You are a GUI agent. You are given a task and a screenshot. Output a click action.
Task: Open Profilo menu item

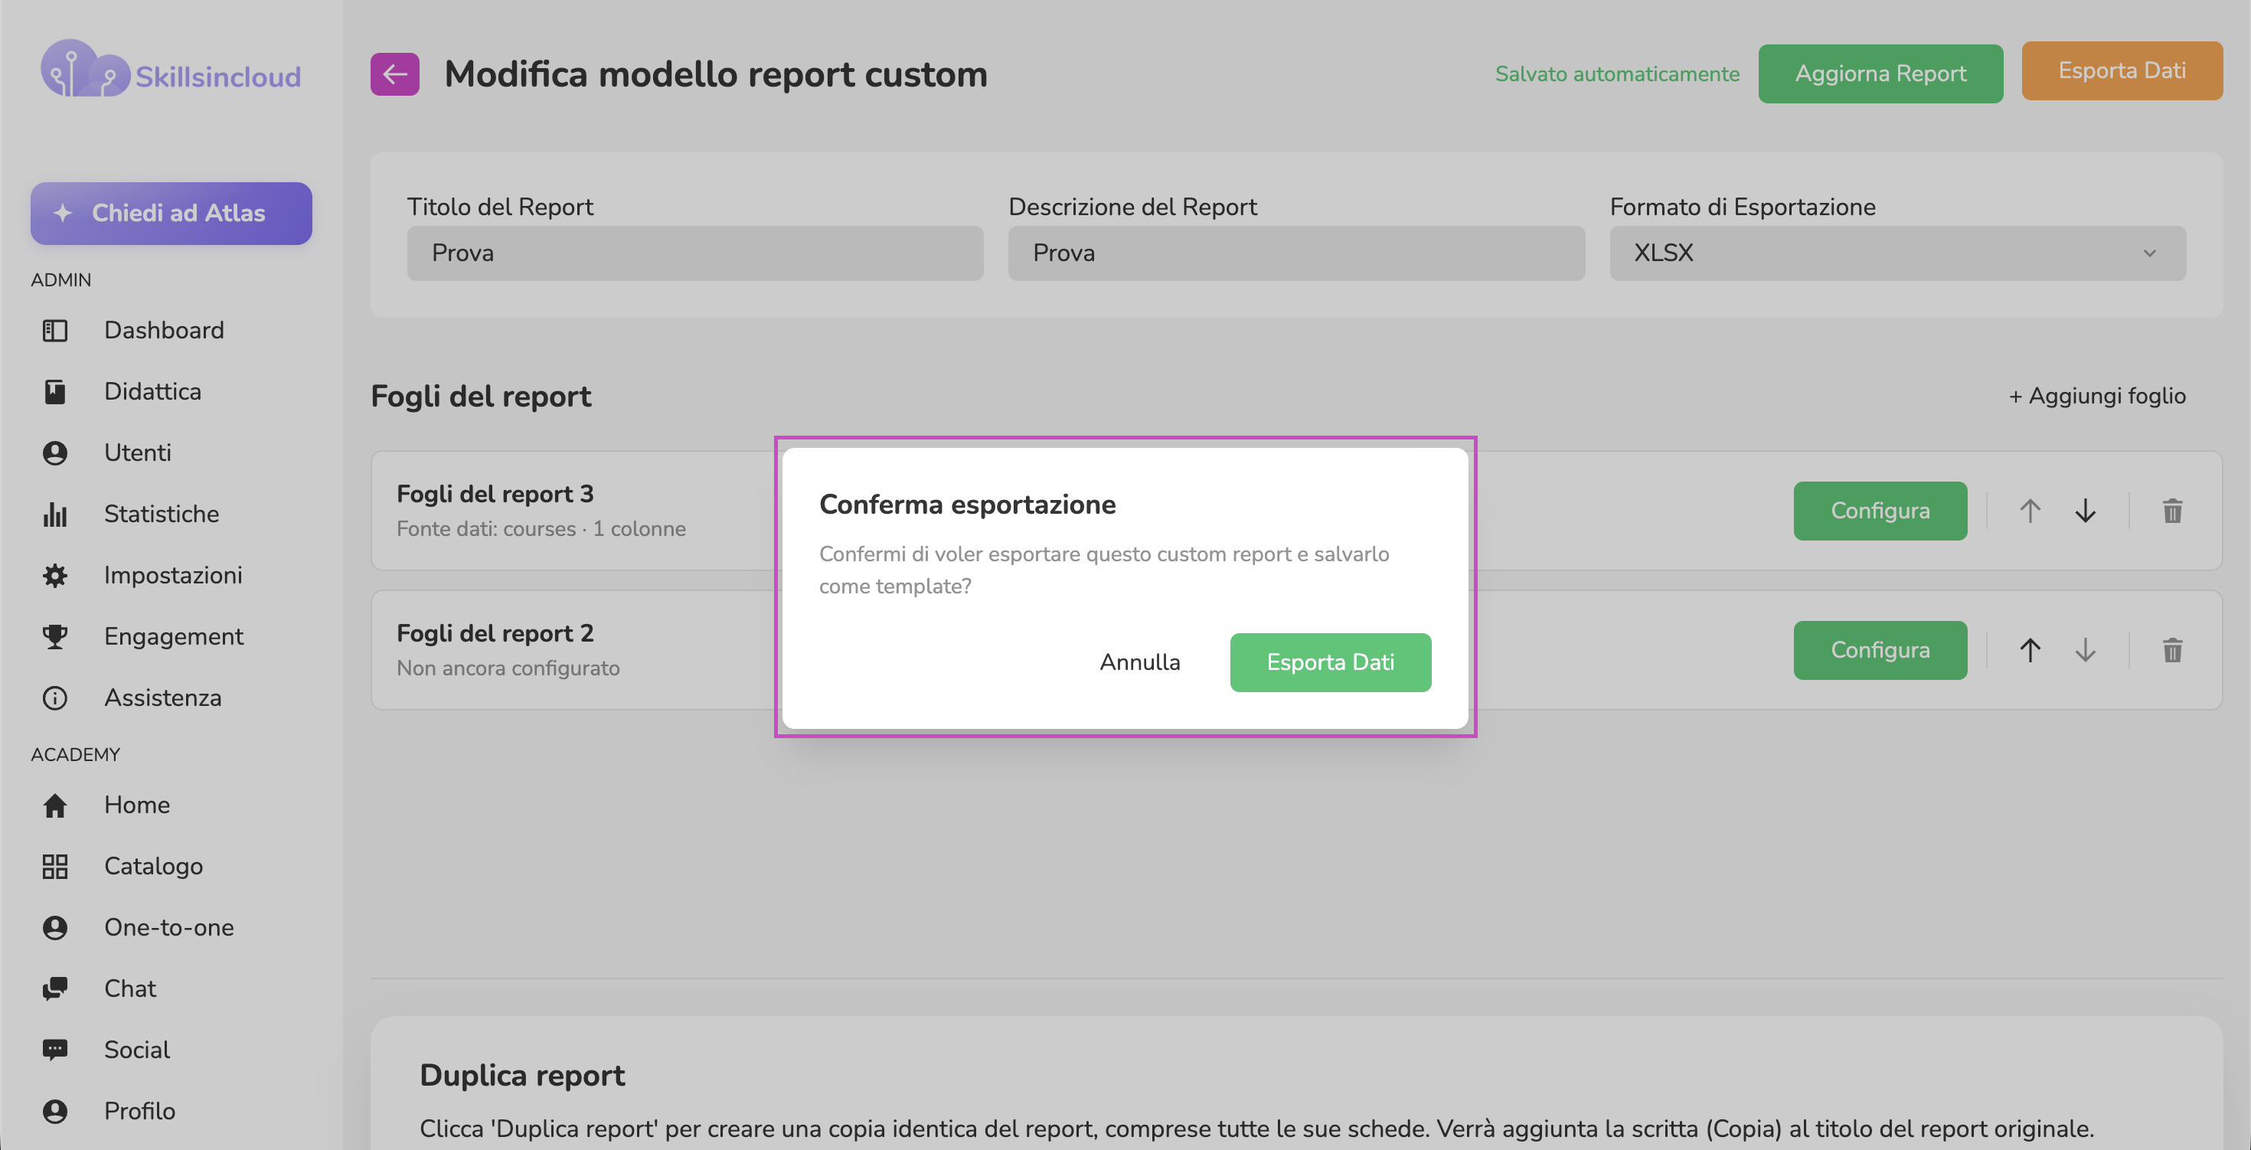coord(140,1111)
